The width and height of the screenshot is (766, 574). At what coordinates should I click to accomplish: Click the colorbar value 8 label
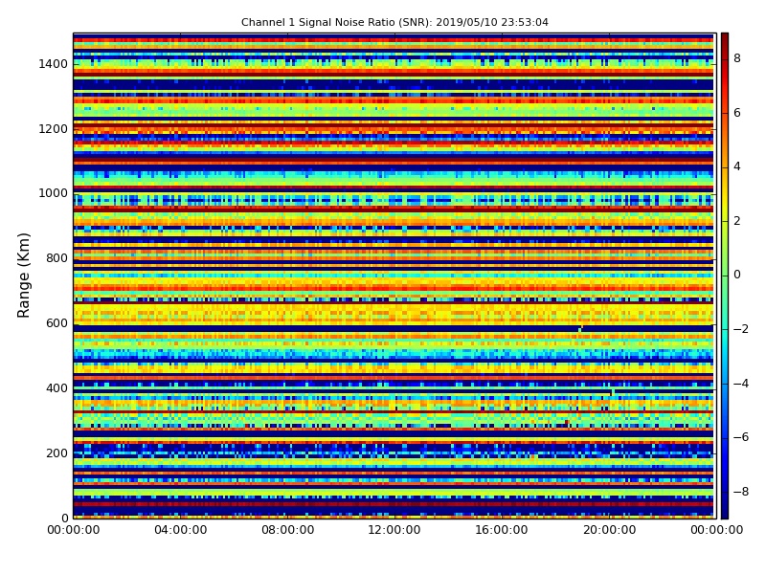pos(737,58)
